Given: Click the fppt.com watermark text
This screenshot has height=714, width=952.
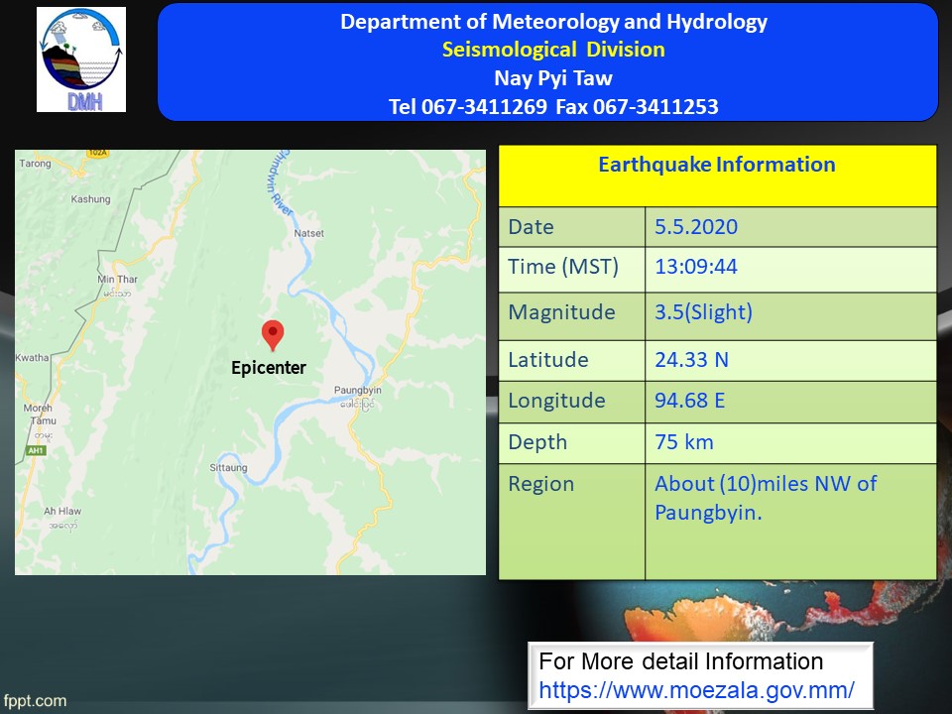Looking at the screenshot, I should coord(34,700).
